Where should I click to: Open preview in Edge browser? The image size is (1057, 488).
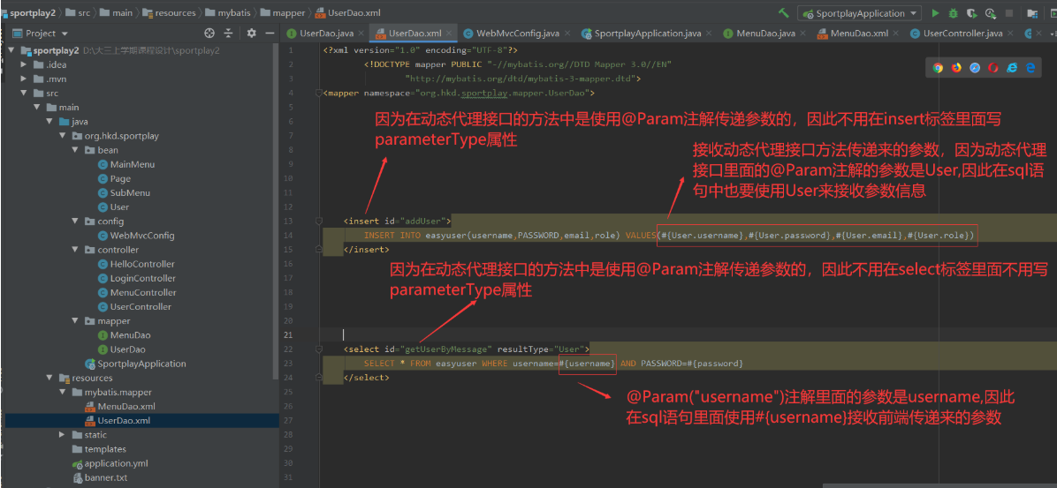(x=1030, y=67)
